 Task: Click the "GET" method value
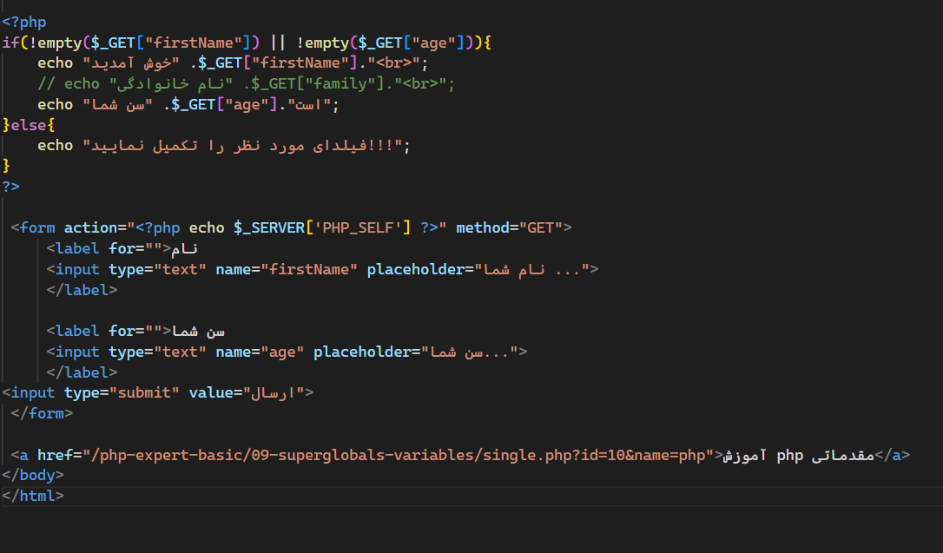click(541, 227)
